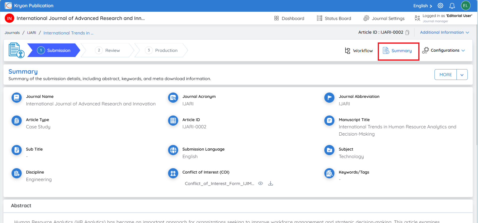Click the Logged in as role-switch icon
478x223 pixels.
pos(417,18)
